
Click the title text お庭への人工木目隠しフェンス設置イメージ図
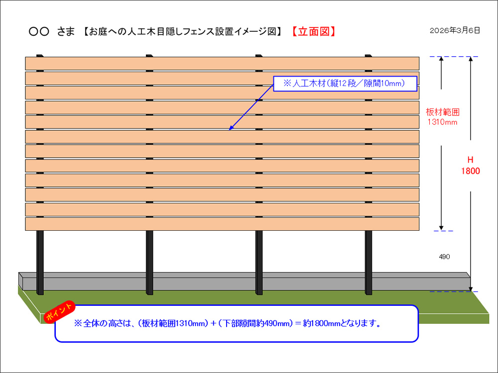183,31
